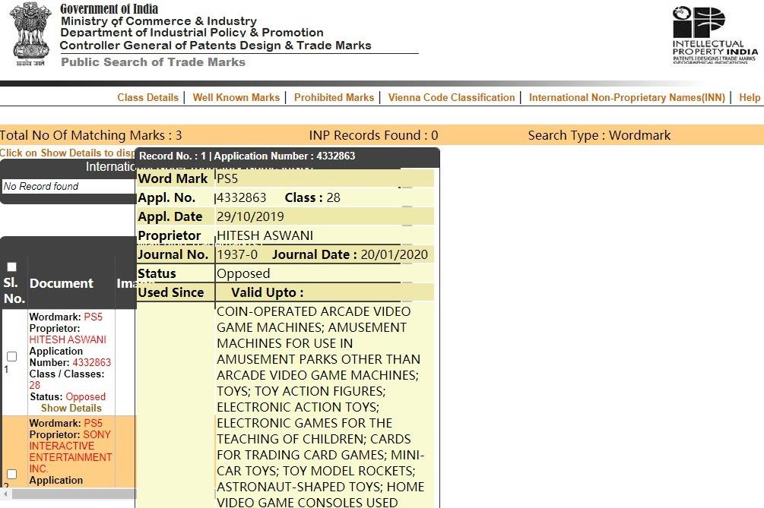
Task: Click the left arrow of the horizontal scrollbar
Action: click(5, 494)
